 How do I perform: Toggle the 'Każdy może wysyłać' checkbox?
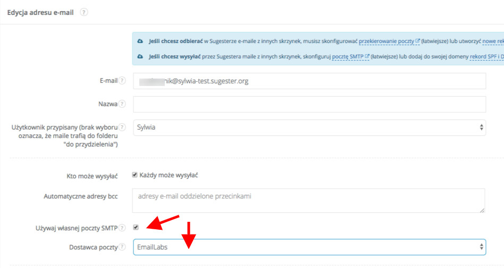(135, 175)
